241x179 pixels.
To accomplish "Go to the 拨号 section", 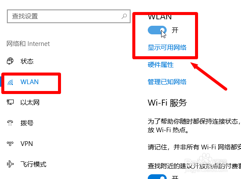I will pos(27,123).
